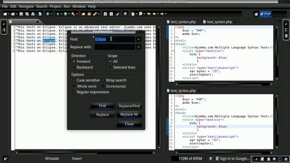
Task: Switch to the PHP perspective button
Action: pos(265,14)
